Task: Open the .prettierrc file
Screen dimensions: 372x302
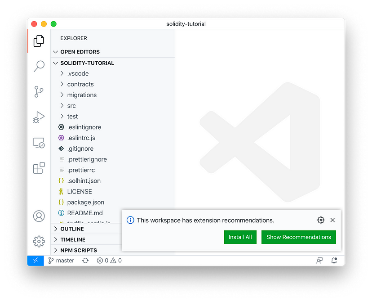Action: coord(113,170)
